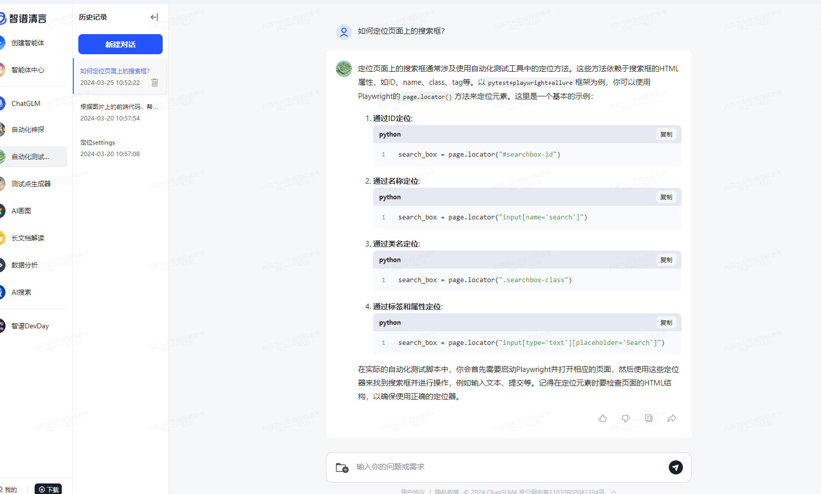Click the python label above the #searchbox-id code
The height and width of the screenshot is (494, 821).
coord(390,135)
